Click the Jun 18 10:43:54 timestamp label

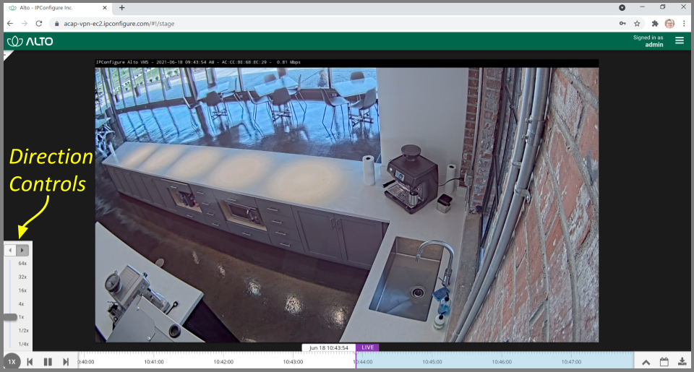(329, 347)
